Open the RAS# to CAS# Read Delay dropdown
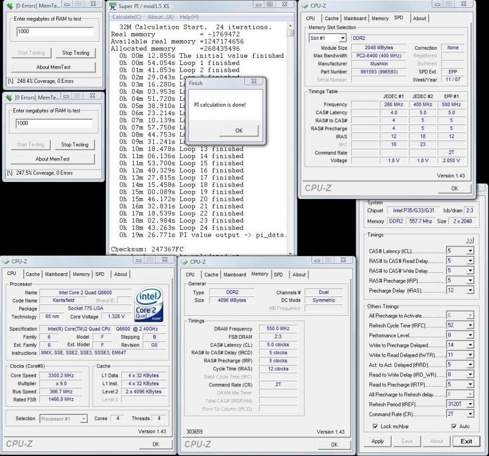Viewport: 489px width, 456px height. [470, 261]
